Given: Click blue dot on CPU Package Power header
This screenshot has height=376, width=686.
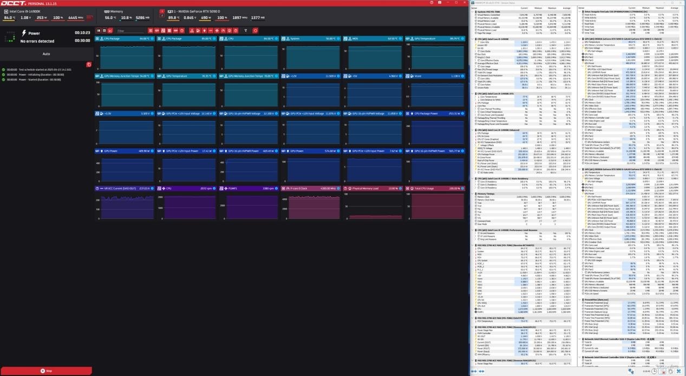Looking at the screenshot, I should point(462,113).
